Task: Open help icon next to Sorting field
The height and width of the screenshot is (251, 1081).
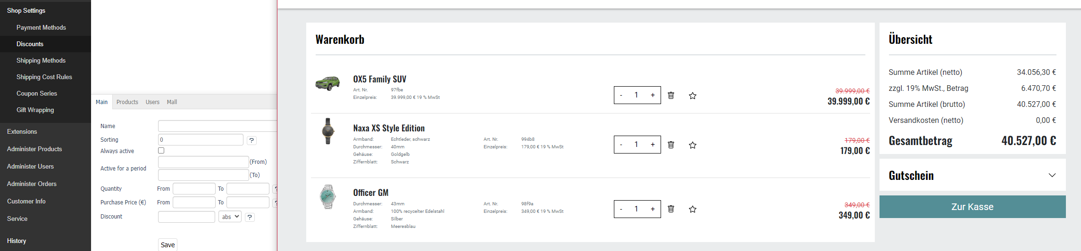Action: point(251,140)
